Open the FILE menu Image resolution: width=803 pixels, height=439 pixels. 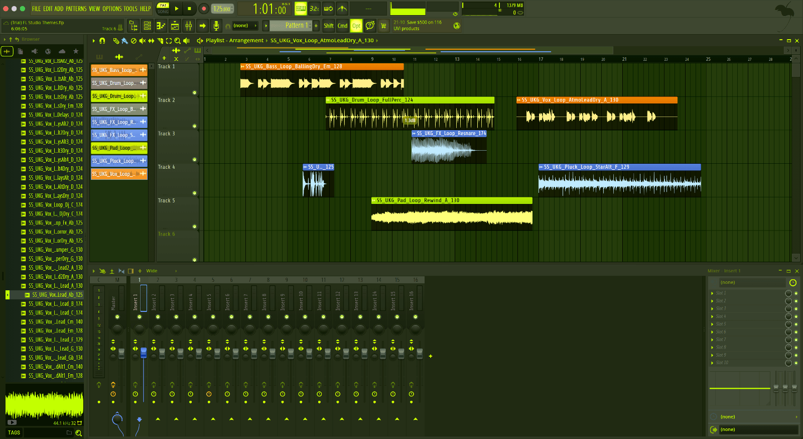36,9
